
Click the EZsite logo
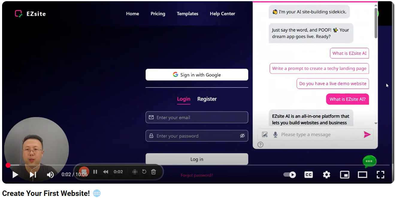click(x=30, y=13)
